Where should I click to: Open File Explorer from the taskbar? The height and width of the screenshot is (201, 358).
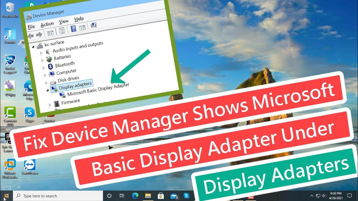148,196
